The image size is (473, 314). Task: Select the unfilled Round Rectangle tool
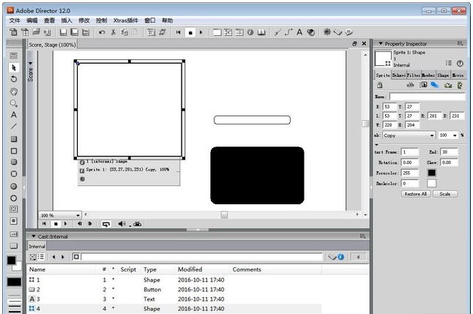[x=14, y=173]
